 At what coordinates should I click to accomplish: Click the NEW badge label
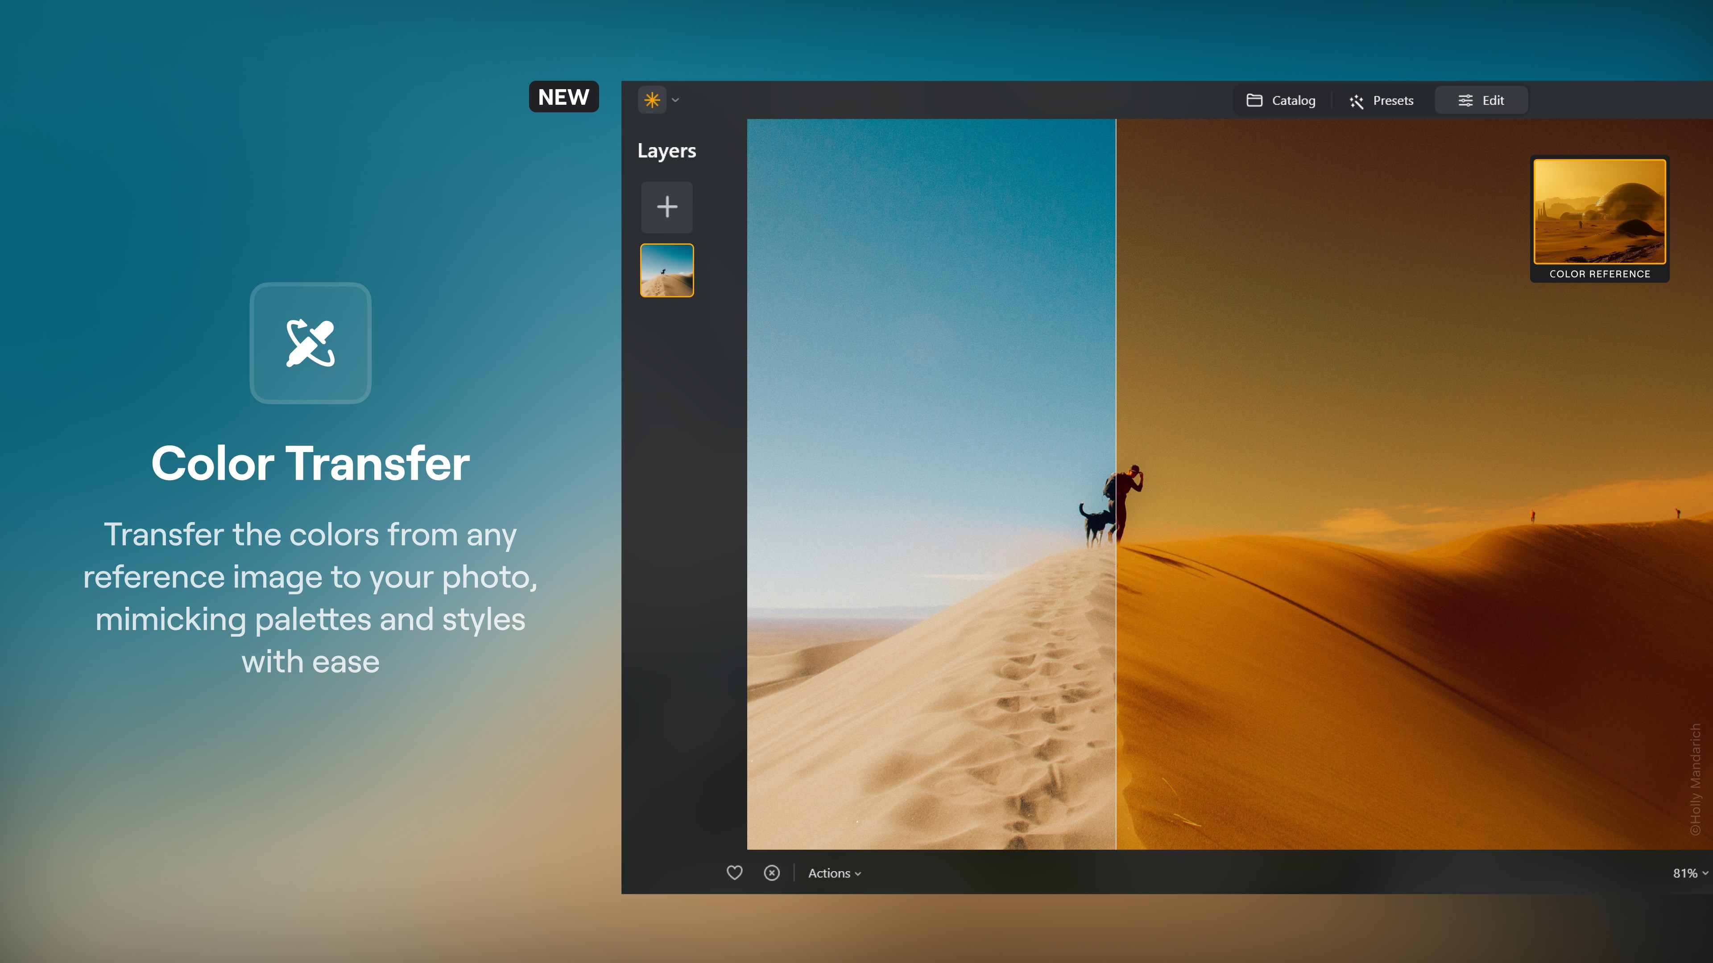(563, 96)
